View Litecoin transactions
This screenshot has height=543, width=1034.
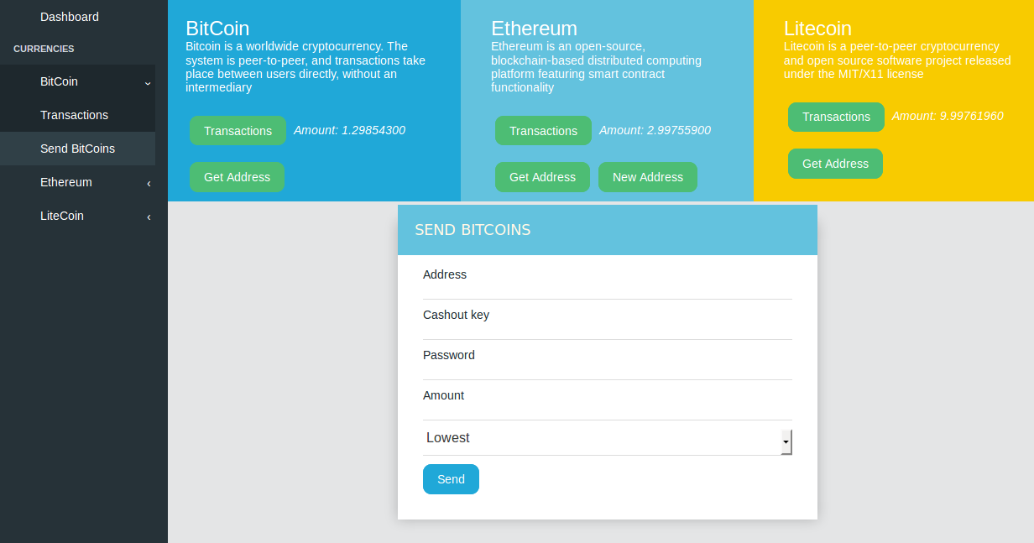click(836, 117)
